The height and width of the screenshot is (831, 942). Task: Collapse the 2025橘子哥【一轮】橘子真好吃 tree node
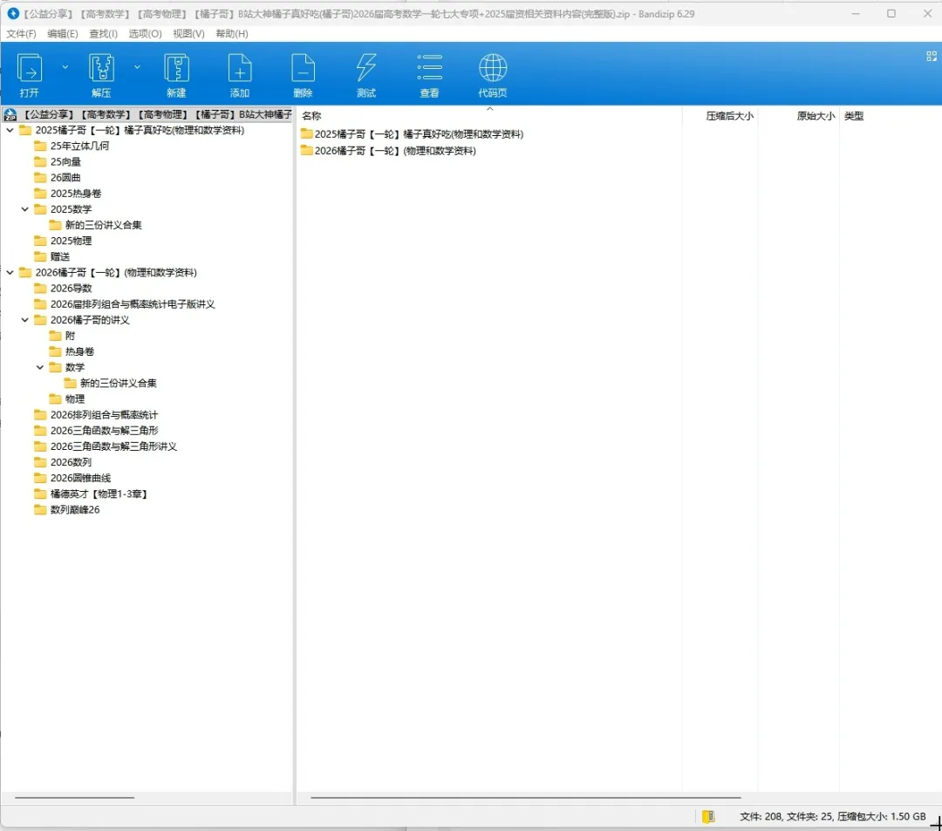[x=10, y=130]
